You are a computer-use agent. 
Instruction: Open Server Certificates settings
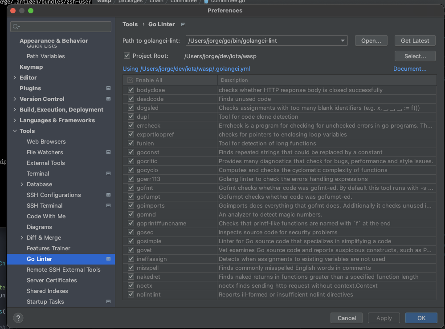pyautogui.click(x=52, y=280)
